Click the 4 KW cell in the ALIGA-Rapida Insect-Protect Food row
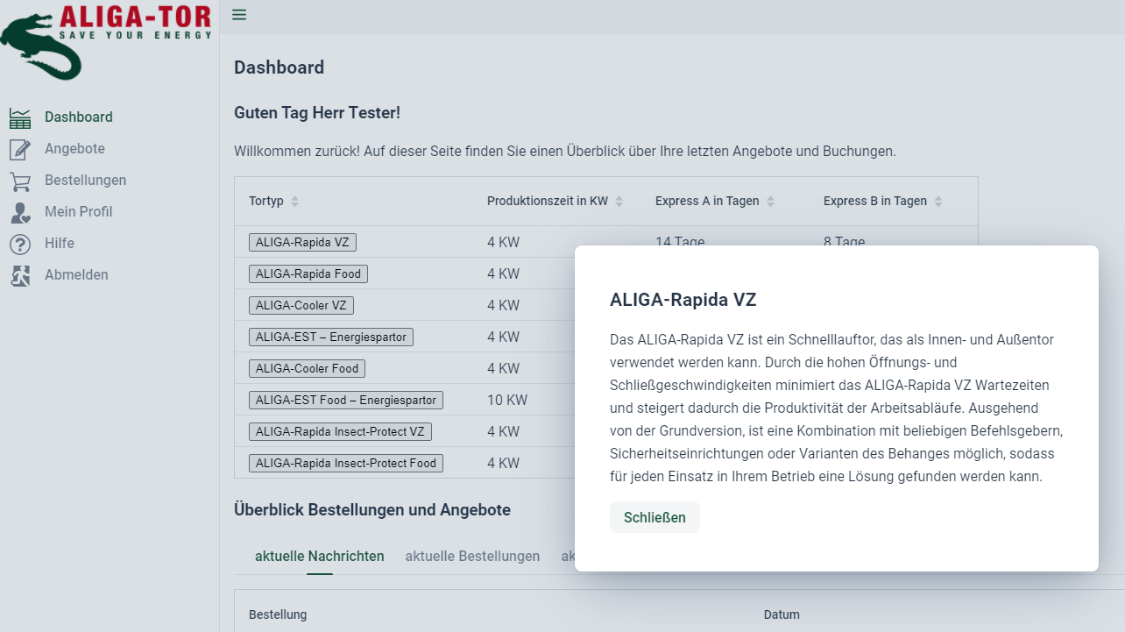Image resolution: width=1125 pixels, height=632 pixels. (x=504, y=464)
